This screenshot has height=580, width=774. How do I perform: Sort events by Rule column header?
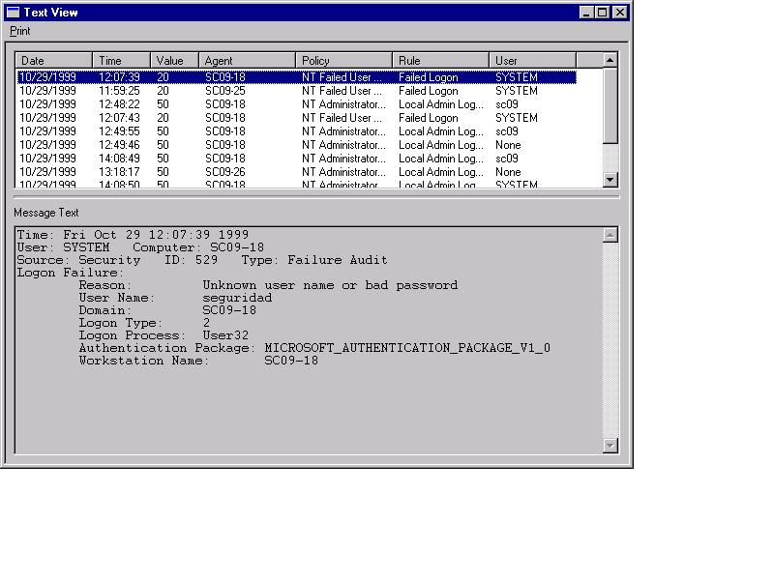(440, 61)
